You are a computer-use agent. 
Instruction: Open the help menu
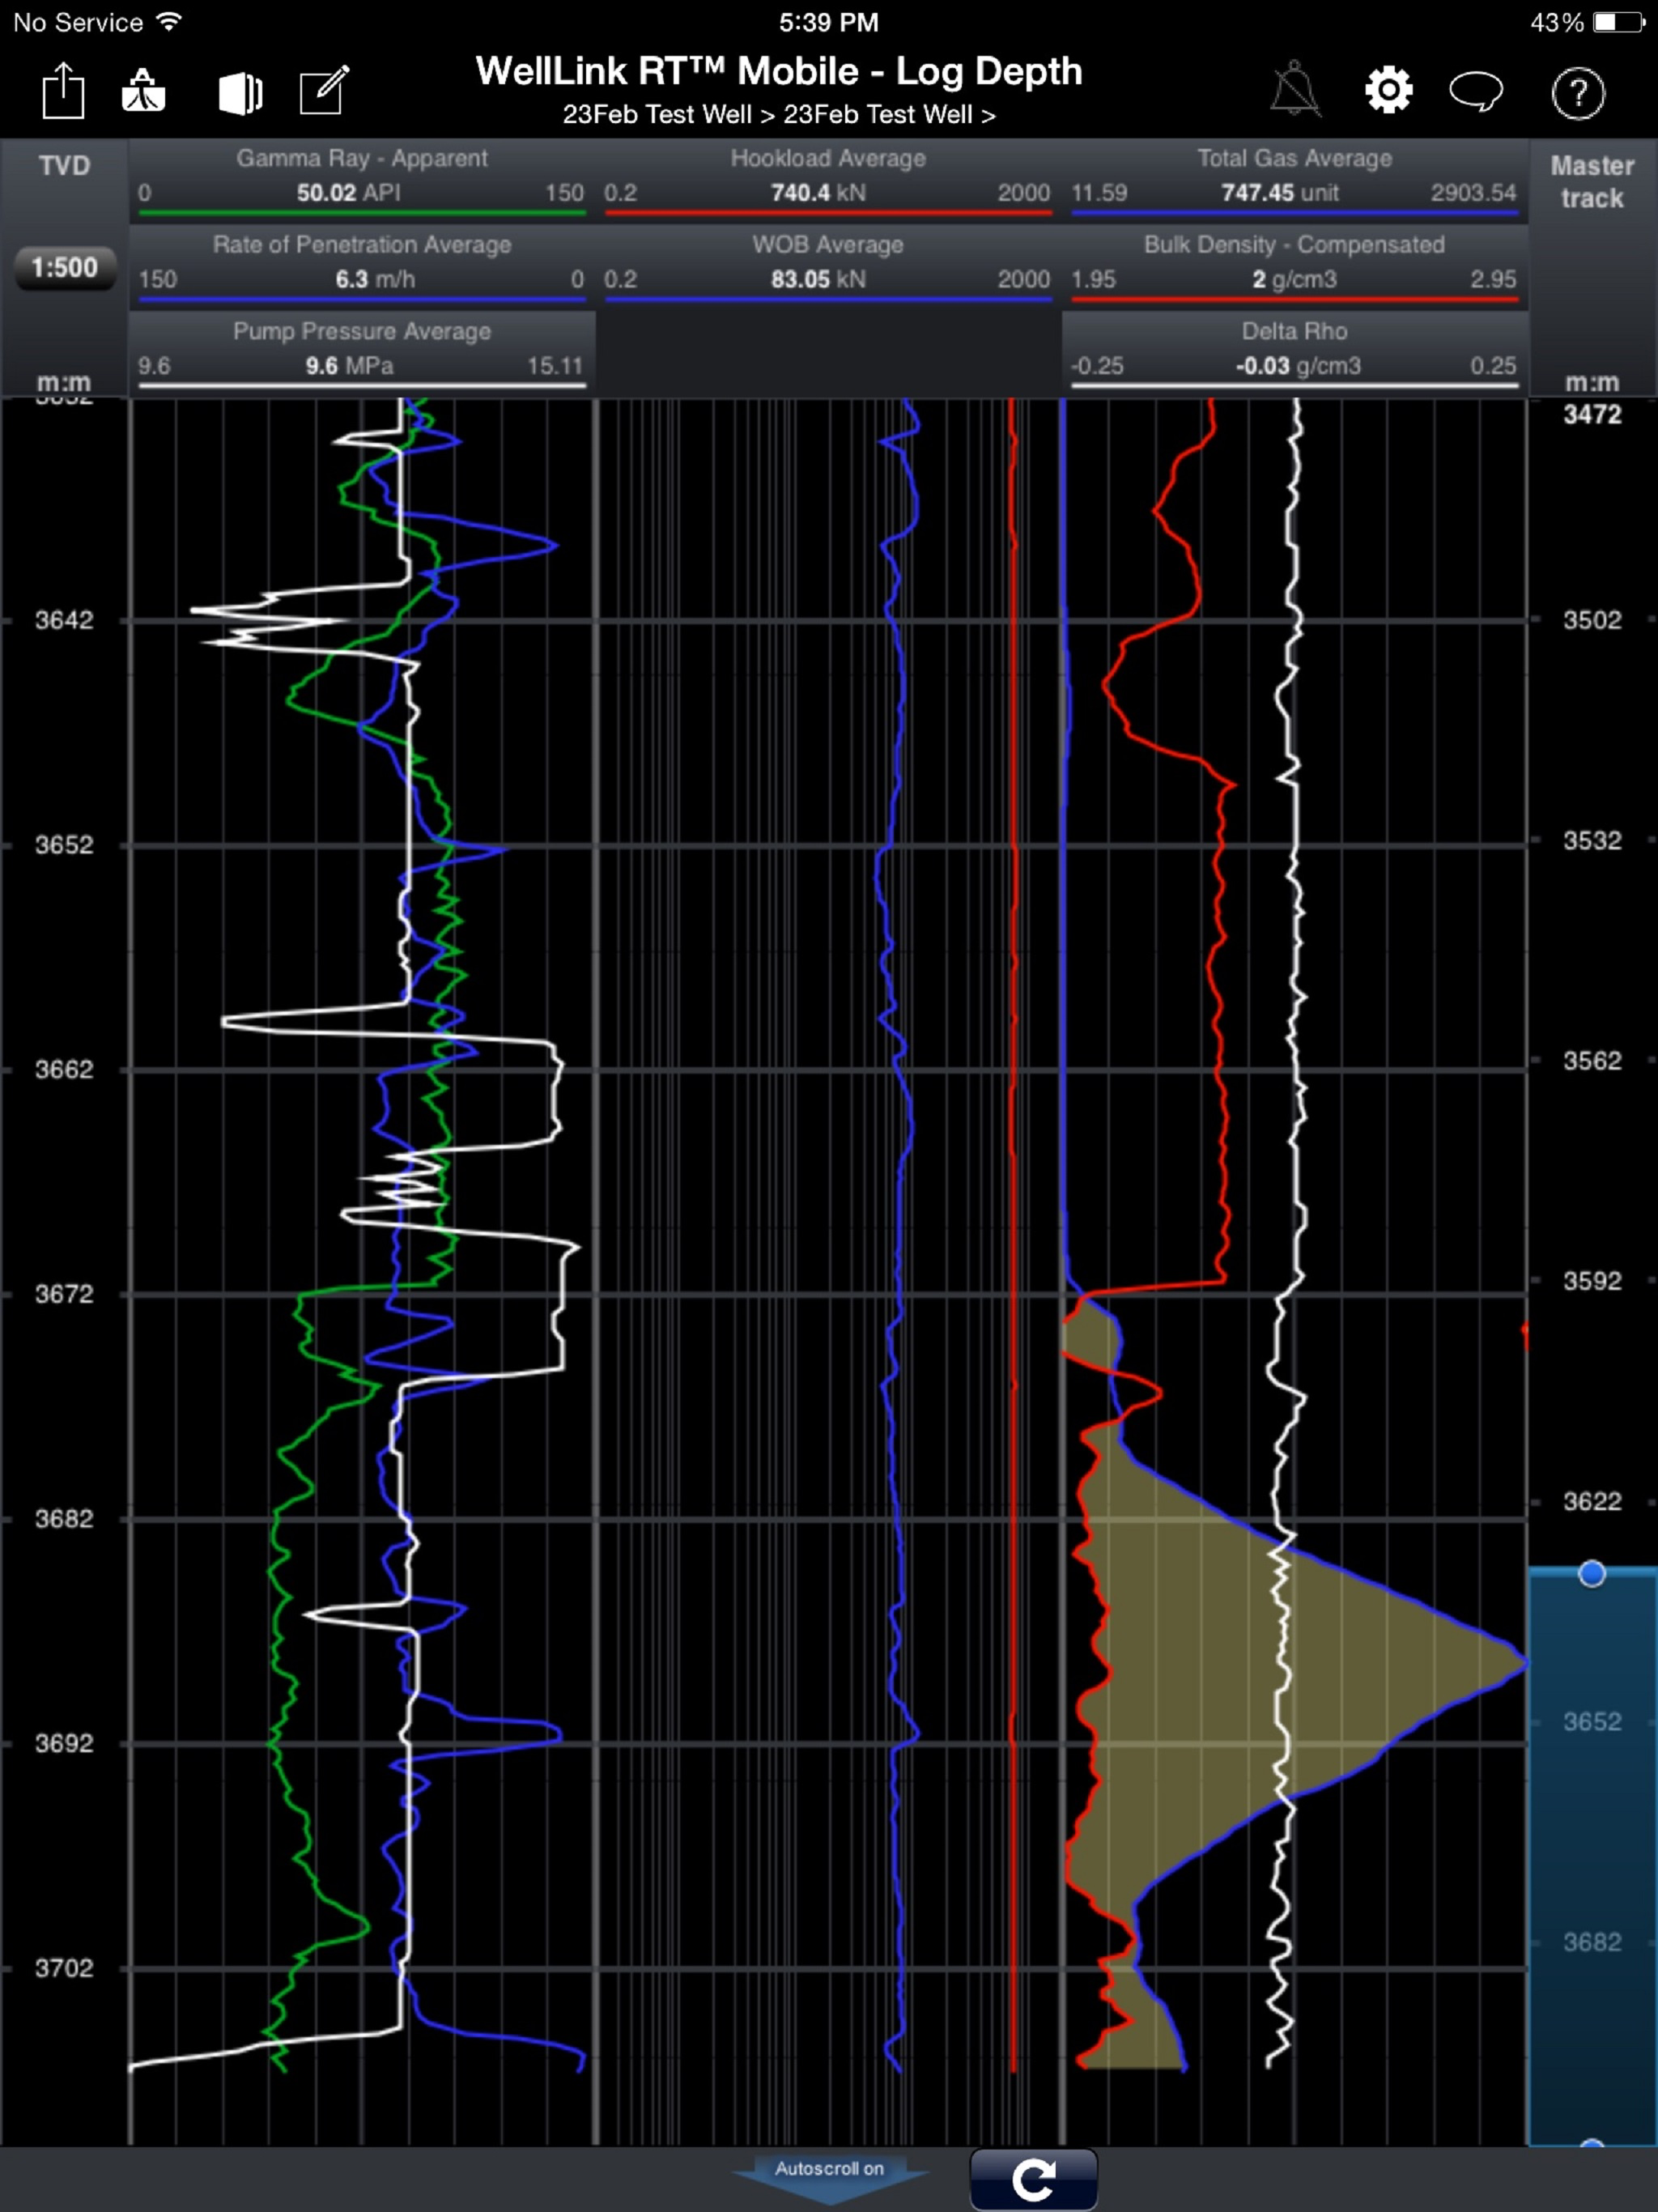point(1578,95)
